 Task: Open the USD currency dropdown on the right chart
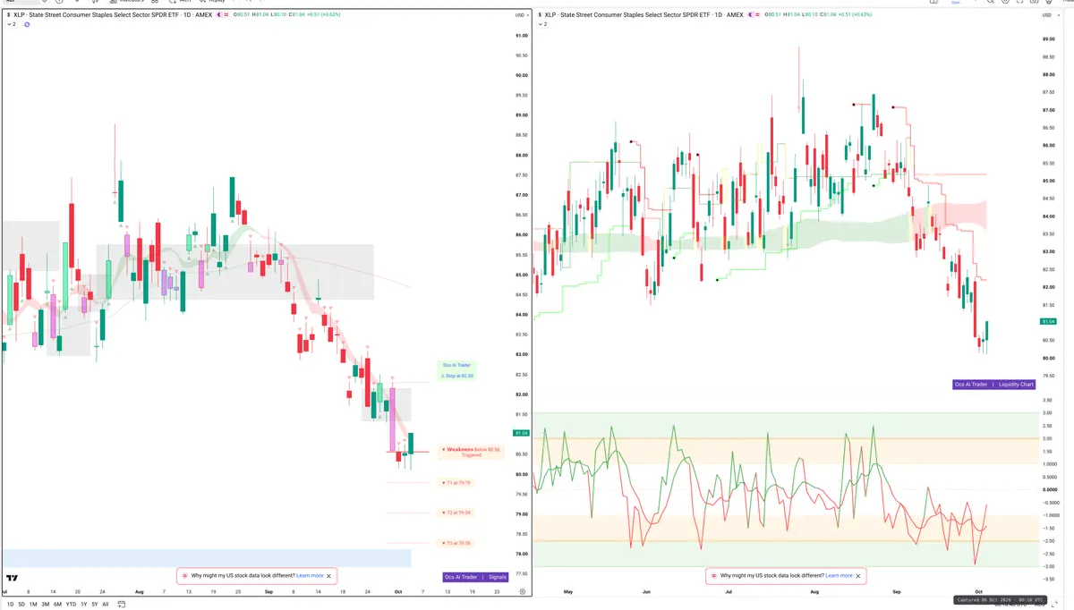coord(1049,15)
